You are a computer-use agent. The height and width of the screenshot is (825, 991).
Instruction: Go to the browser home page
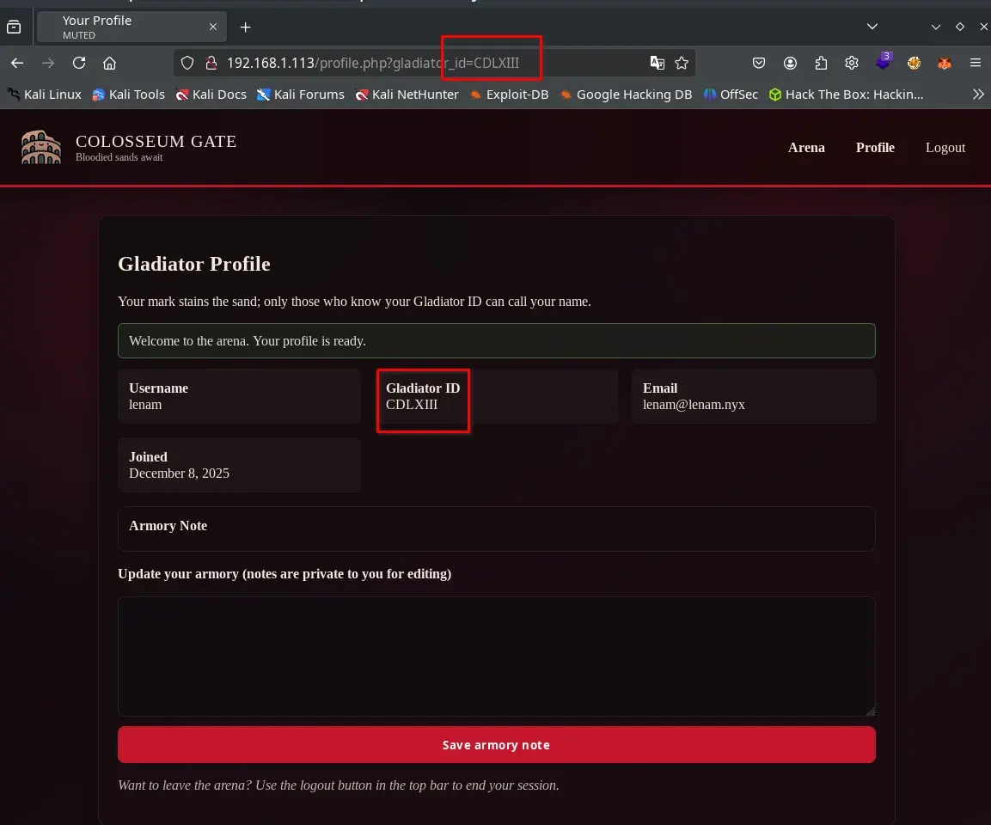tap(109, 63)
